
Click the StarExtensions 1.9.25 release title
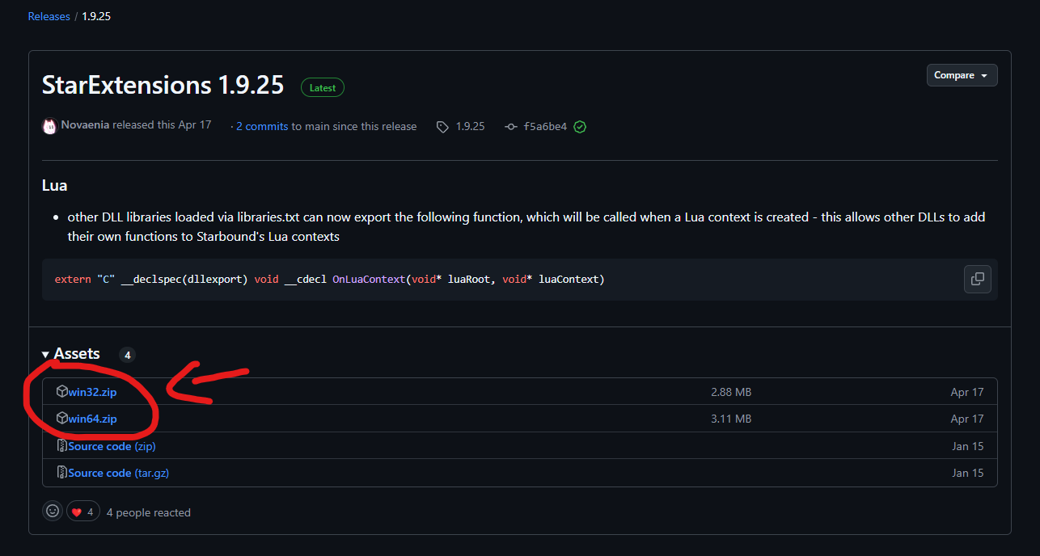coord(163,85)
